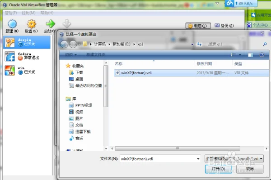Click xp1 folder in the breadcrumb
271x180 pixels.
pos(140,44)
